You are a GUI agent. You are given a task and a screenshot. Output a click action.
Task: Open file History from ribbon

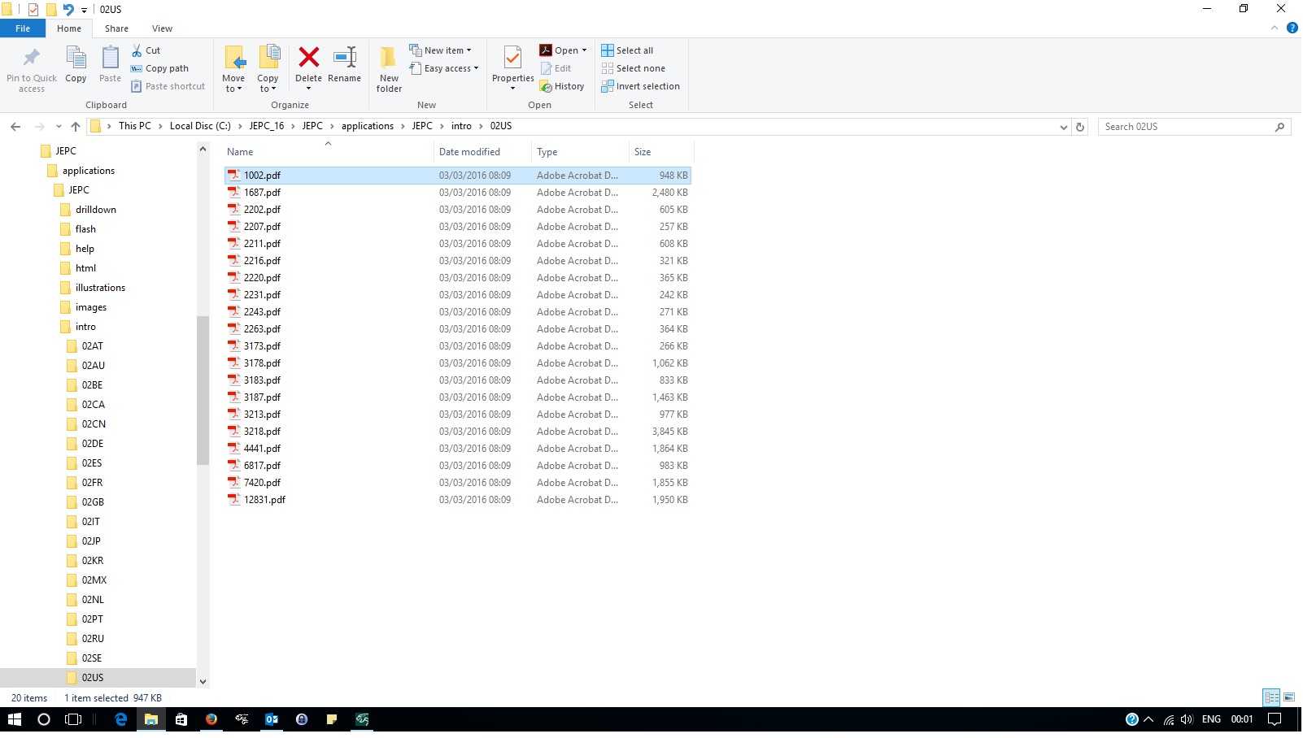click(562, 86)
